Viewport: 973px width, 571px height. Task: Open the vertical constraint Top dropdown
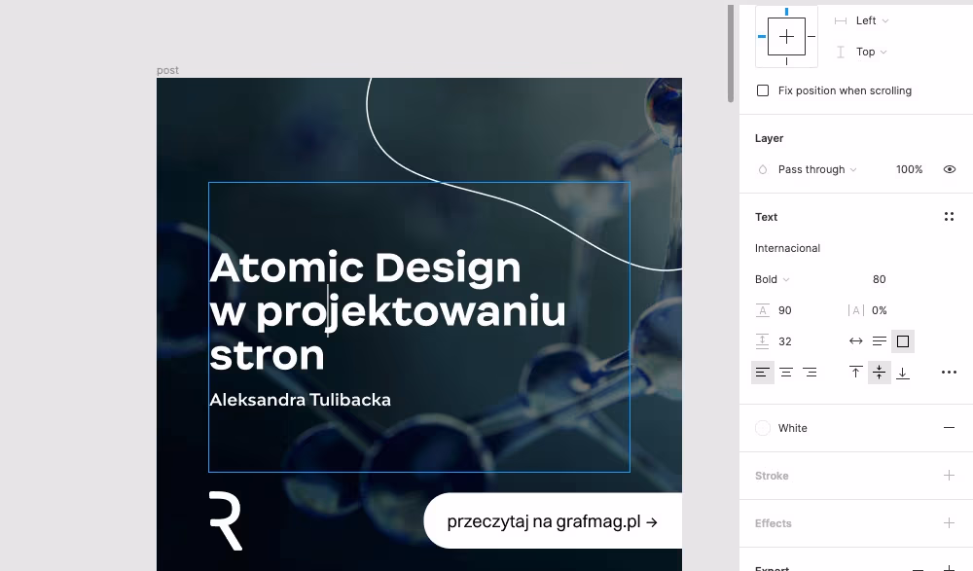pyautogui.click(x=871, y=52)
